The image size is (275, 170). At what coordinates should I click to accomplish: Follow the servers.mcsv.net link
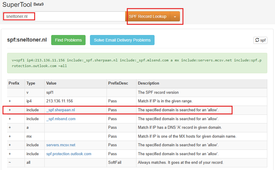pyautogui.click(x=61, y=145)
